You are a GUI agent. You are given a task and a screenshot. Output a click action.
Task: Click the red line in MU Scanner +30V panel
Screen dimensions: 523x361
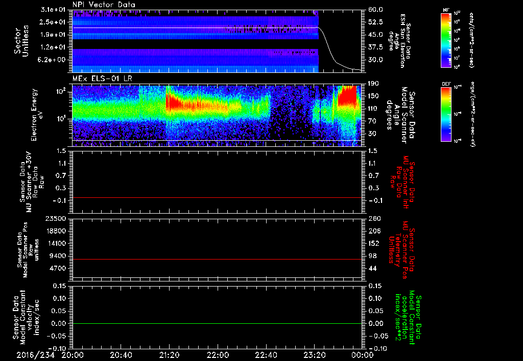pyautogui.click(x=217, y=198)
